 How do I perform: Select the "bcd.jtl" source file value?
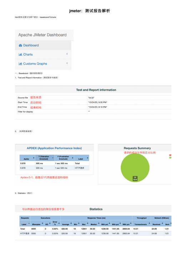[x=91, y=98]
